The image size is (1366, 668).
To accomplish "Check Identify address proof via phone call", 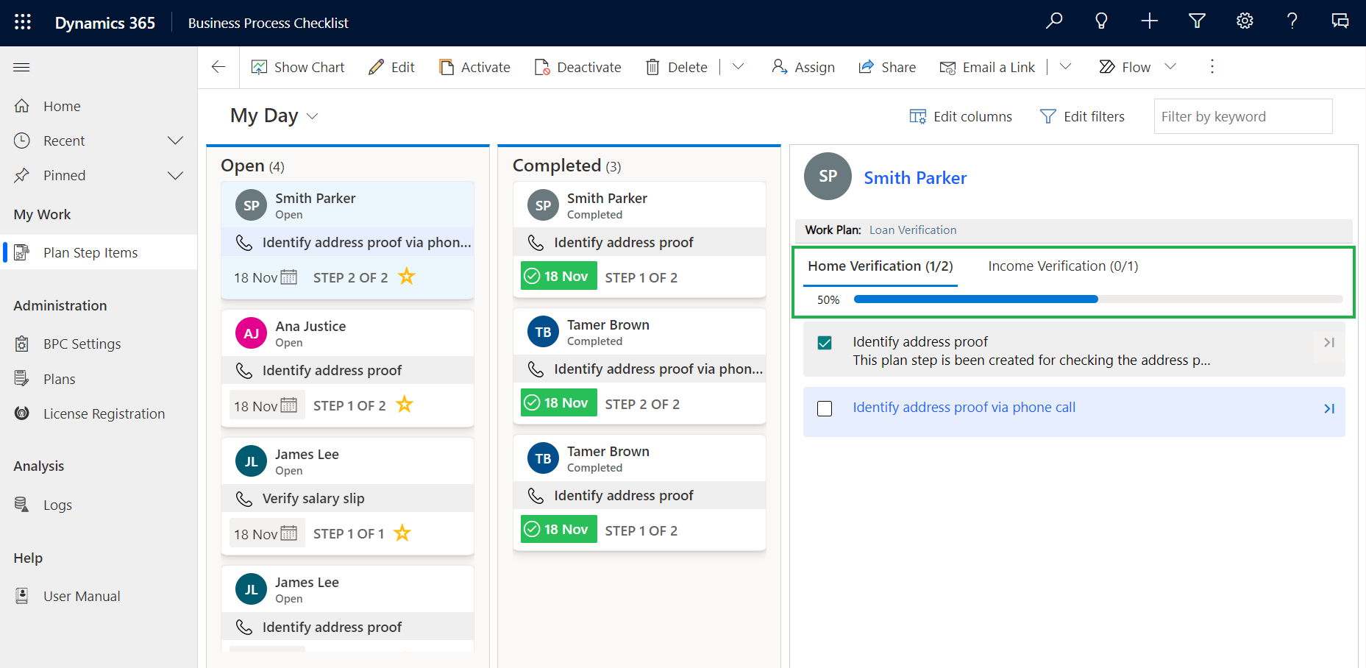I will (x=825, y=408).
